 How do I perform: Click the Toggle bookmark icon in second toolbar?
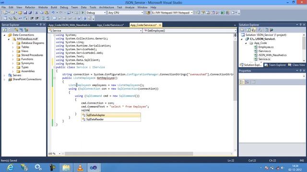pos(55,18)
